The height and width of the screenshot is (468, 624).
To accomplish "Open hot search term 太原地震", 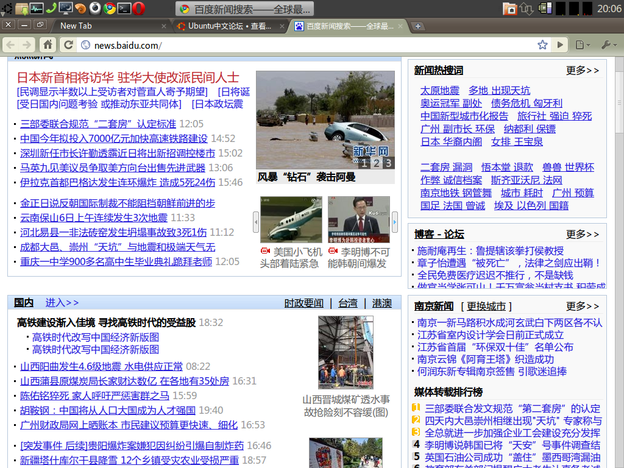I will pos(440,90).
